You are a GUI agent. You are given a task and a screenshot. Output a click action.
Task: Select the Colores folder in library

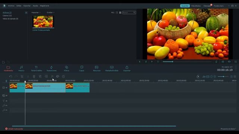pyautogui.click(x=7, y=16)
